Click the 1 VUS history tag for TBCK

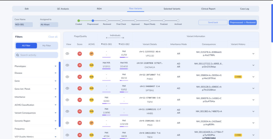coord(238,135)
